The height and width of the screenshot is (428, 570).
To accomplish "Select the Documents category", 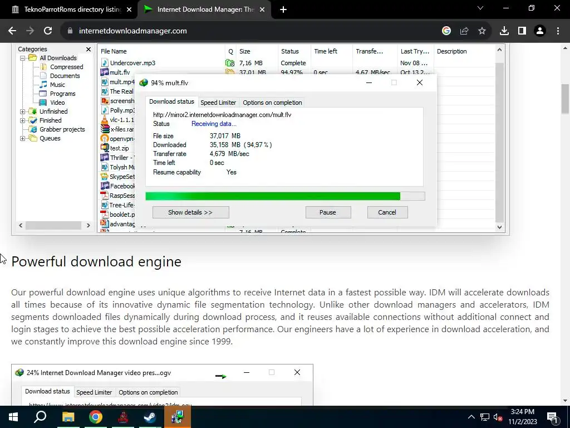I will [x=60, y=76].
